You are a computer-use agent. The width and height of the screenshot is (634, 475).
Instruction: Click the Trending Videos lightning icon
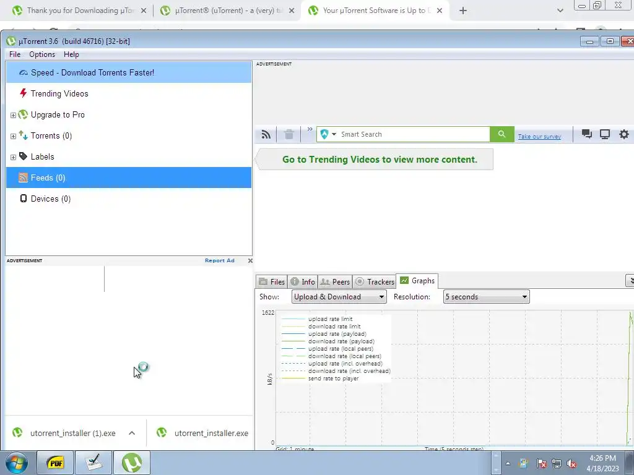pos(24,93)
